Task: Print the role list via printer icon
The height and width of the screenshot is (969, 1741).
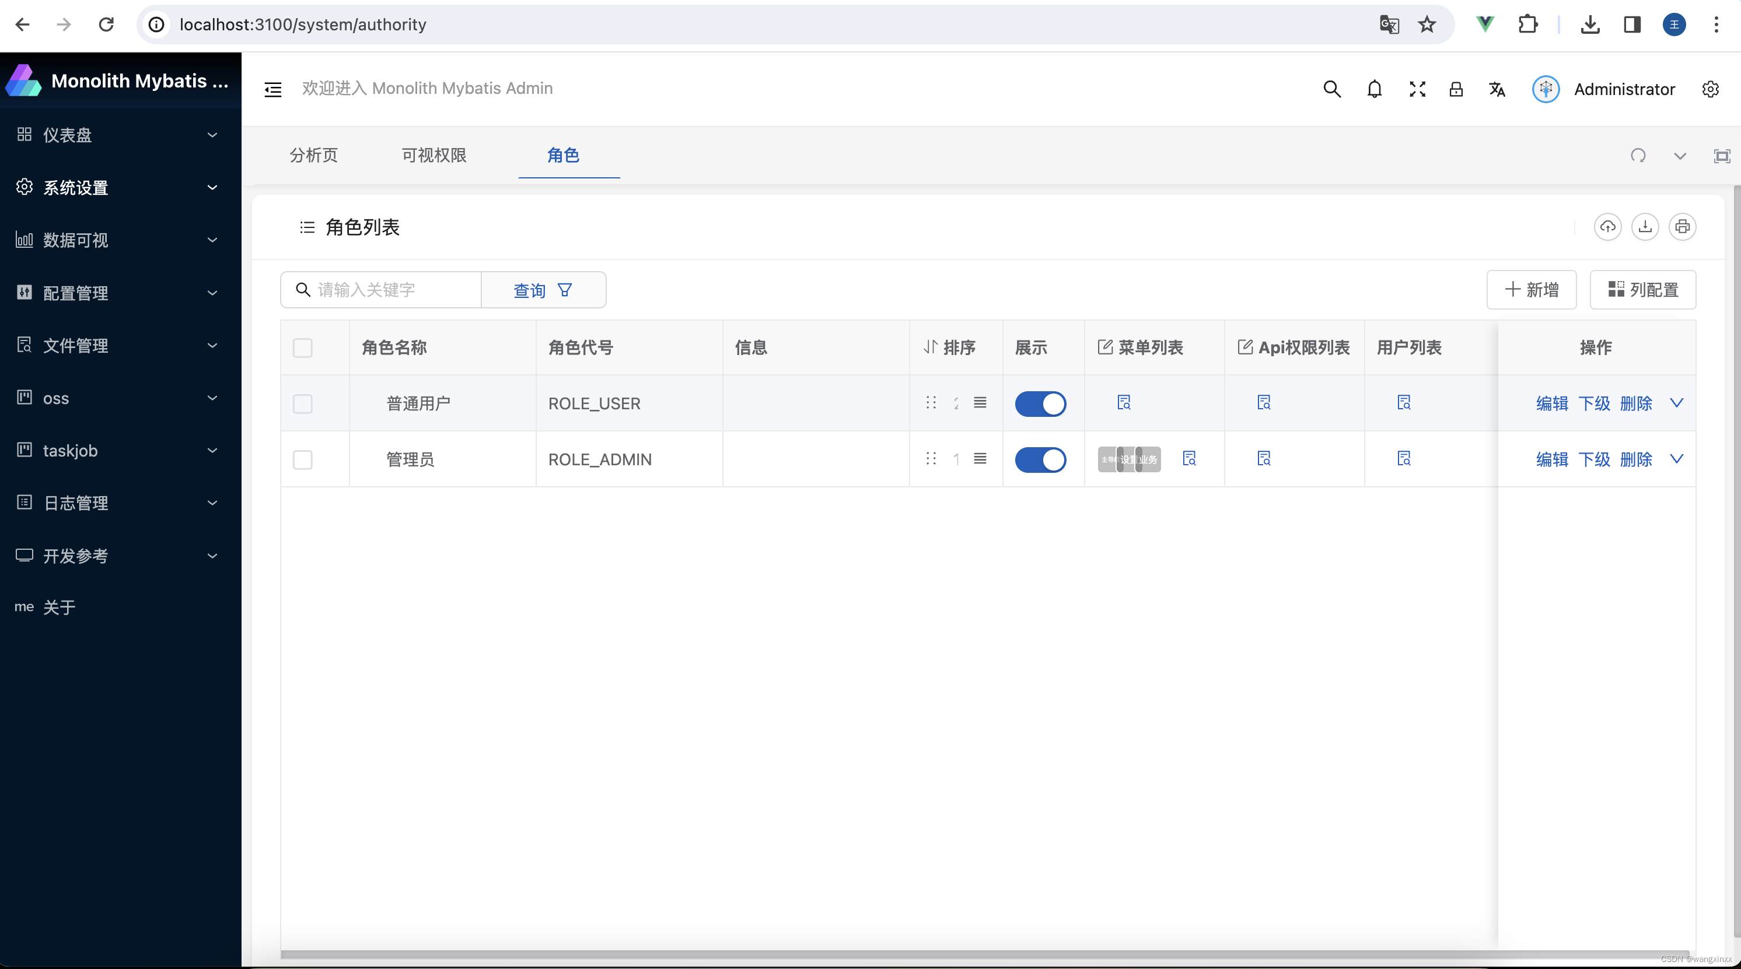Action: pyautogui.click(x=1683, y=226)
